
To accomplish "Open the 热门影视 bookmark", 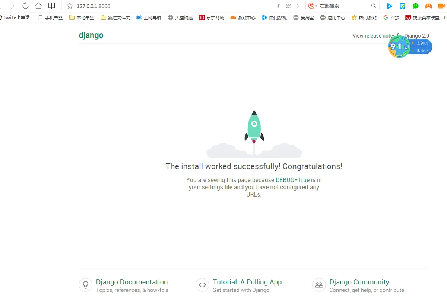I will pyautogui.click(x=275, y=17).
